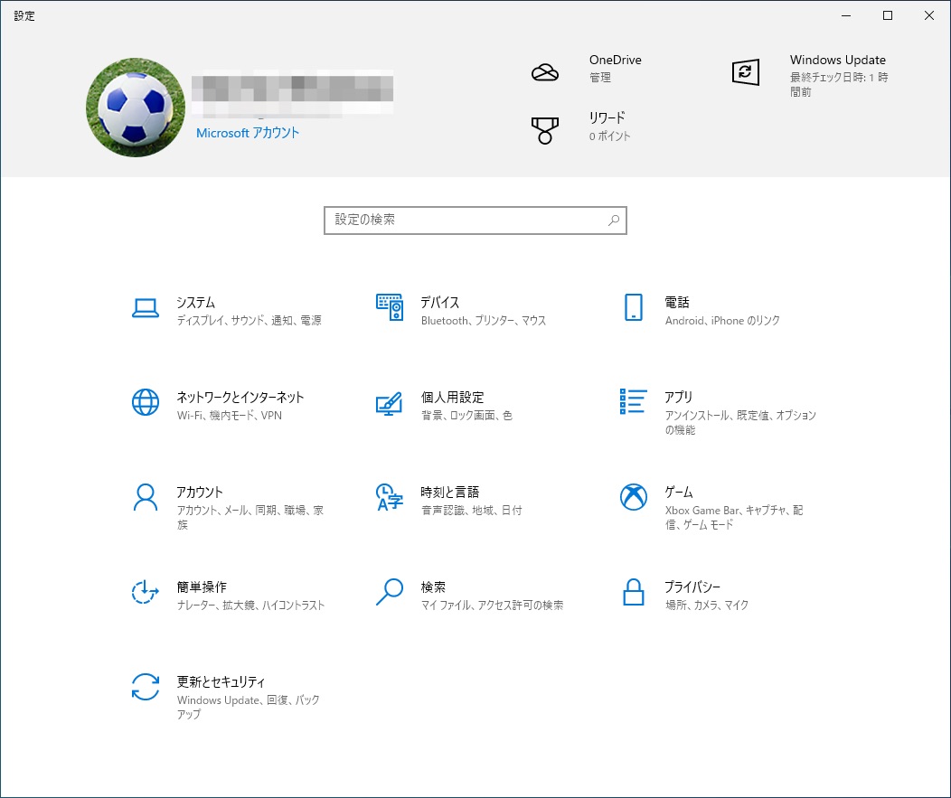
Task: Click text 背景、ロック画面、色
Action: tap(467, 416)
